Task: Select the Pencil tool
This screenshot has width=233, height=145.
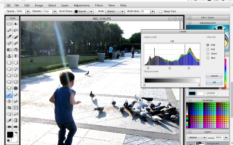Action: (16, 43)
